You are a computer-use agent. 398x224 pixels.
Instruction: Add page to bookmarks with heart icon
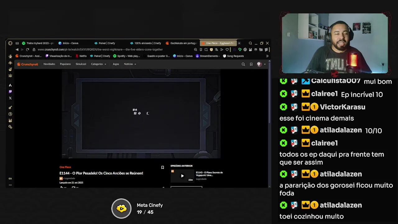tap(227, 49)
